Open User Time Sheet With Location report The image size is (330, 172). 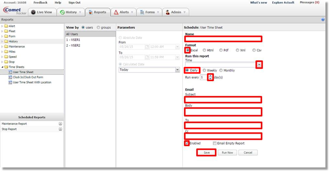[x=32, y=82]
